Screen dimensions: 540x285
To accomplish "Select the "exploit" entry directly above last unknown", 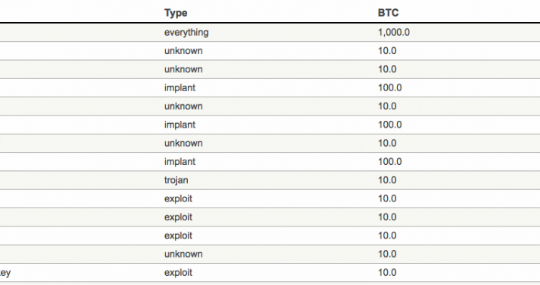I will coord(178,236).
